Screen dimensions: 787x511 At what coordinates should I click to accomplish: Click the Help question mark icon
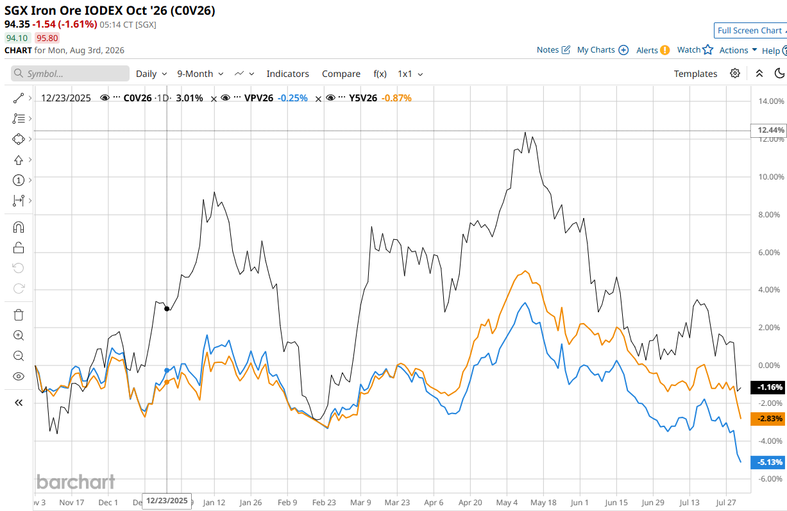pyautogui.click(x=785, y=50)
